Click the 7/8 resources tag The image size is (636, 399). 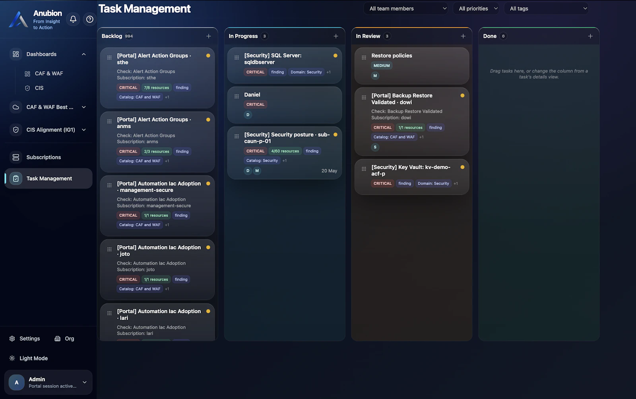point(157,88)
